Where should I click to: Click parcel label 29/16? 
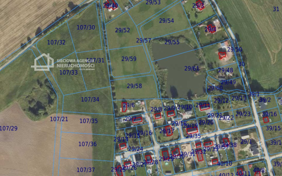click(x=144, y=133)
